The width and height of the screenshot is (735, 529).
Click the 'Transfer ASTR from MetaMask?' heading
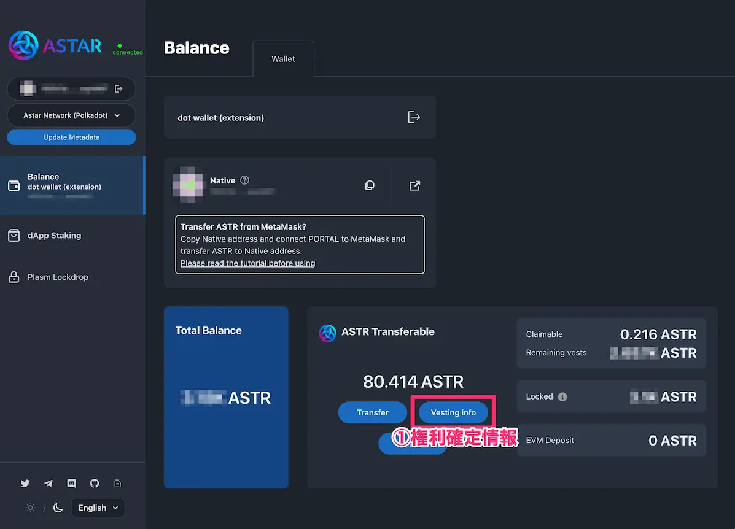pyautogui.click(x=243, y=227)
